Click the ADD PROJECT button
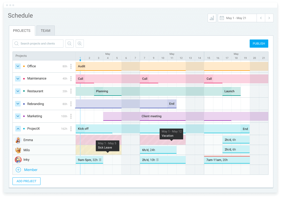This screenshot has height=198, width=281. pyautogui.click(x=26, y=181)
